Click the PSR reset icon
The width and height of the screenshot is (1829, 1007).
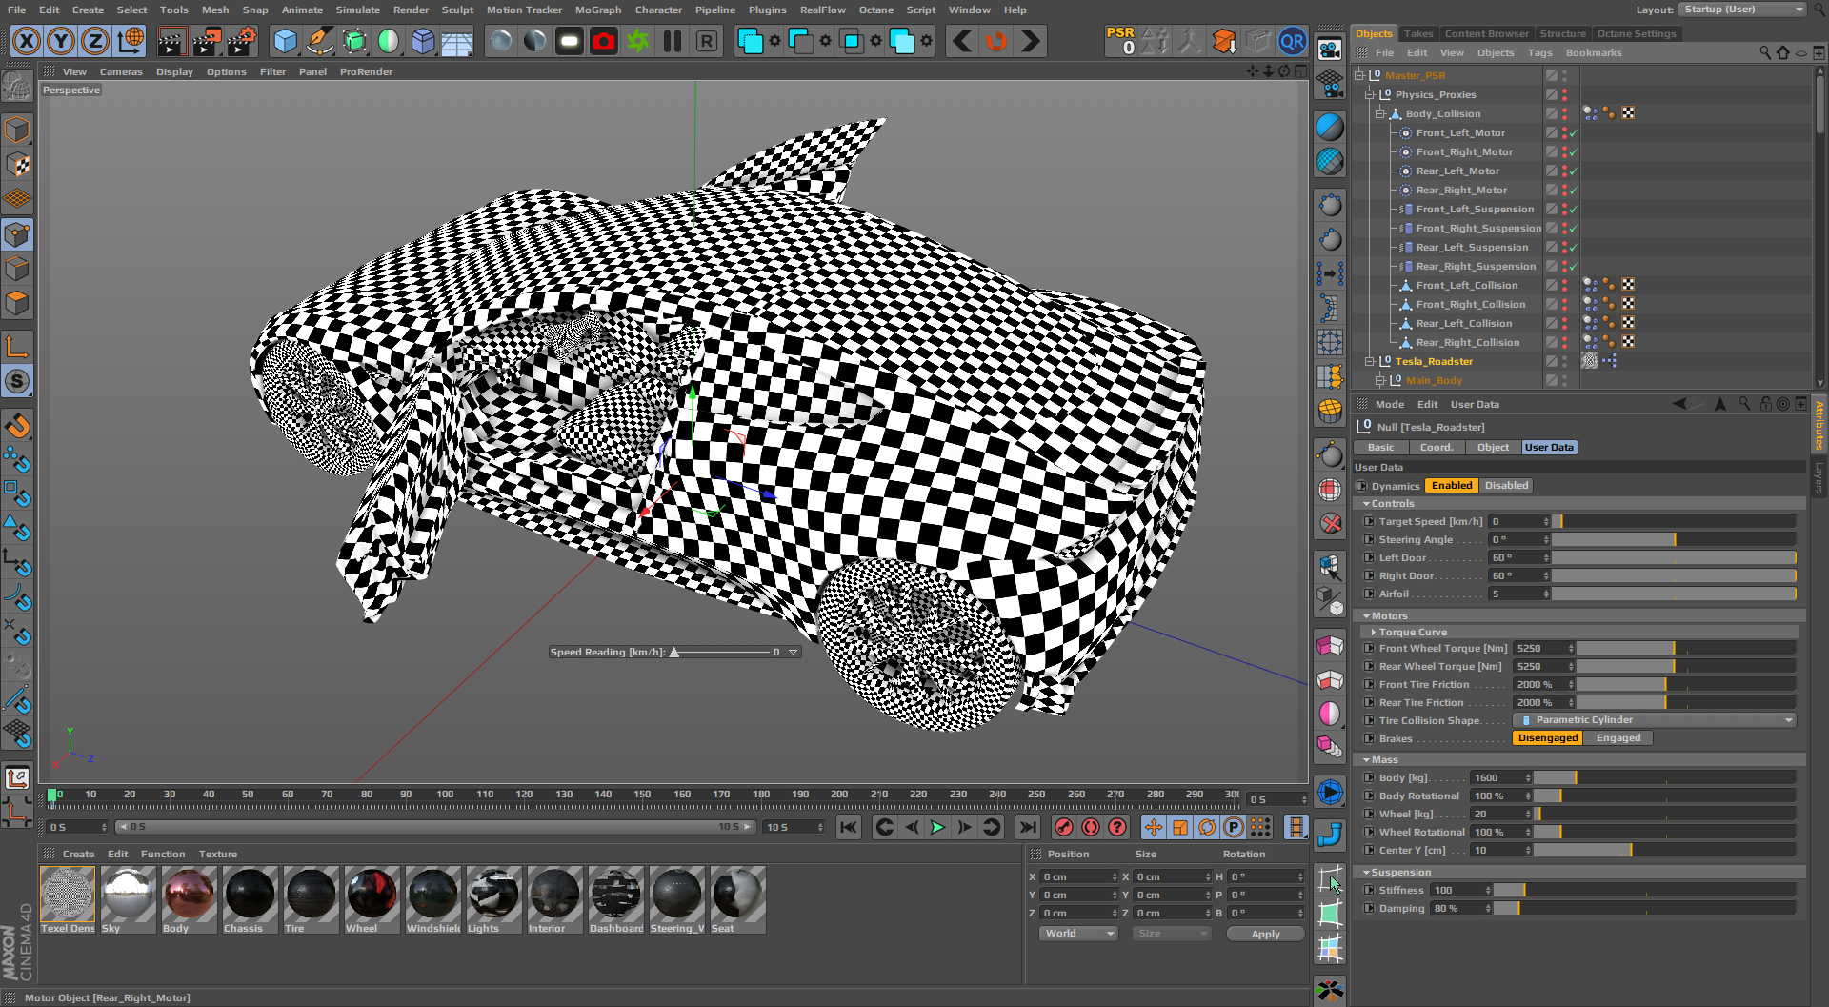coord(1120,41)
